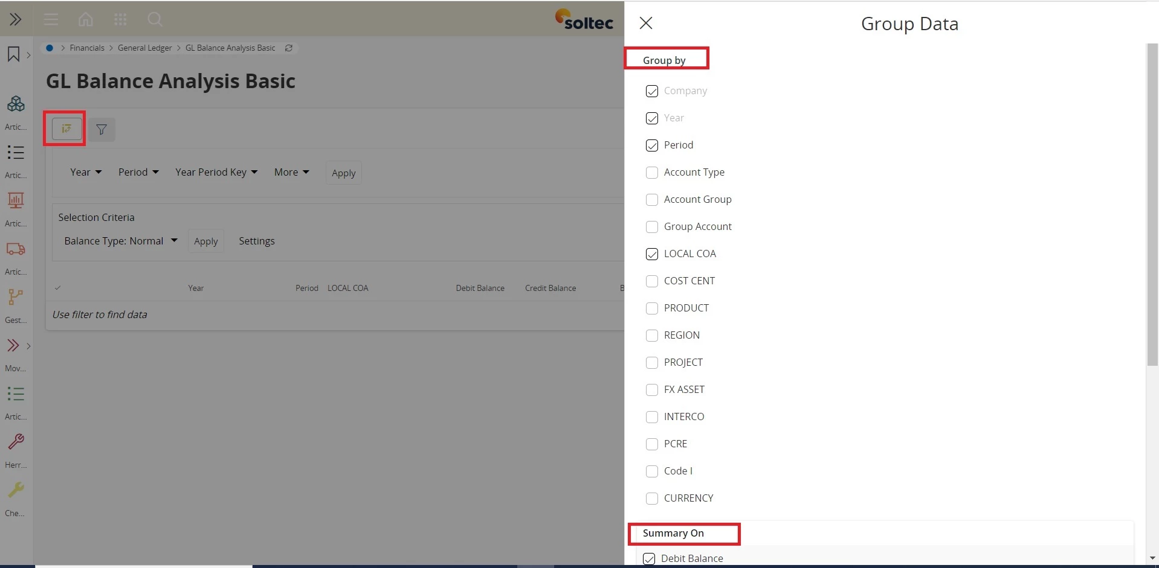Viewport: 1159px width, 568px height.
Task: Select the PROJECT checkbox
Action: coord(652,363)
